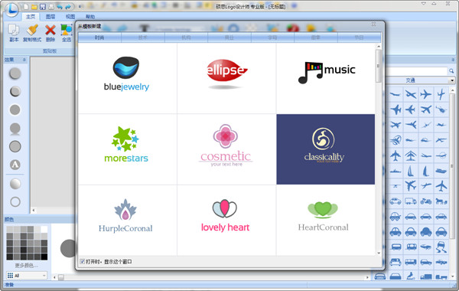The image size is (459, 291).
Task: Click the round application logo menu button
Action: pos(11,9)
